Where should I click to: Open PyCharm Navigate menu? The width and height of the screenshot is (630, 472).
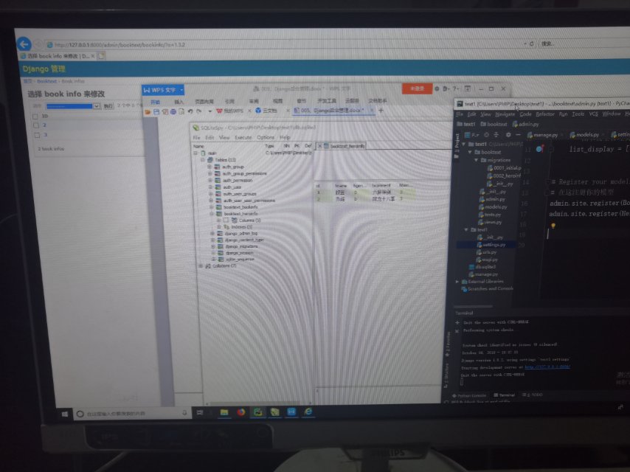click(505, 114)
